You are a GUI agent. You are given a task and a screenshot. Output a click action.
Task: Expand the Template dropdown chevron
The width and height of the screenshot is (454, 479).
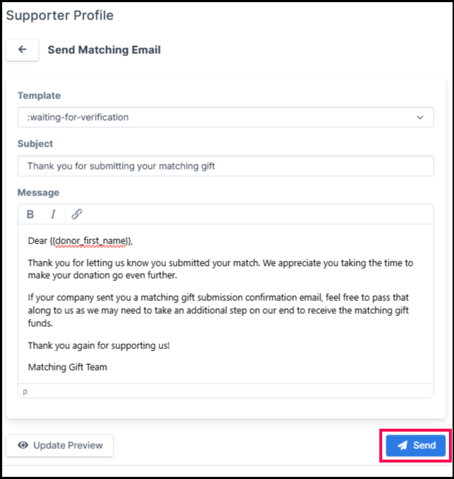pos(420,117)
